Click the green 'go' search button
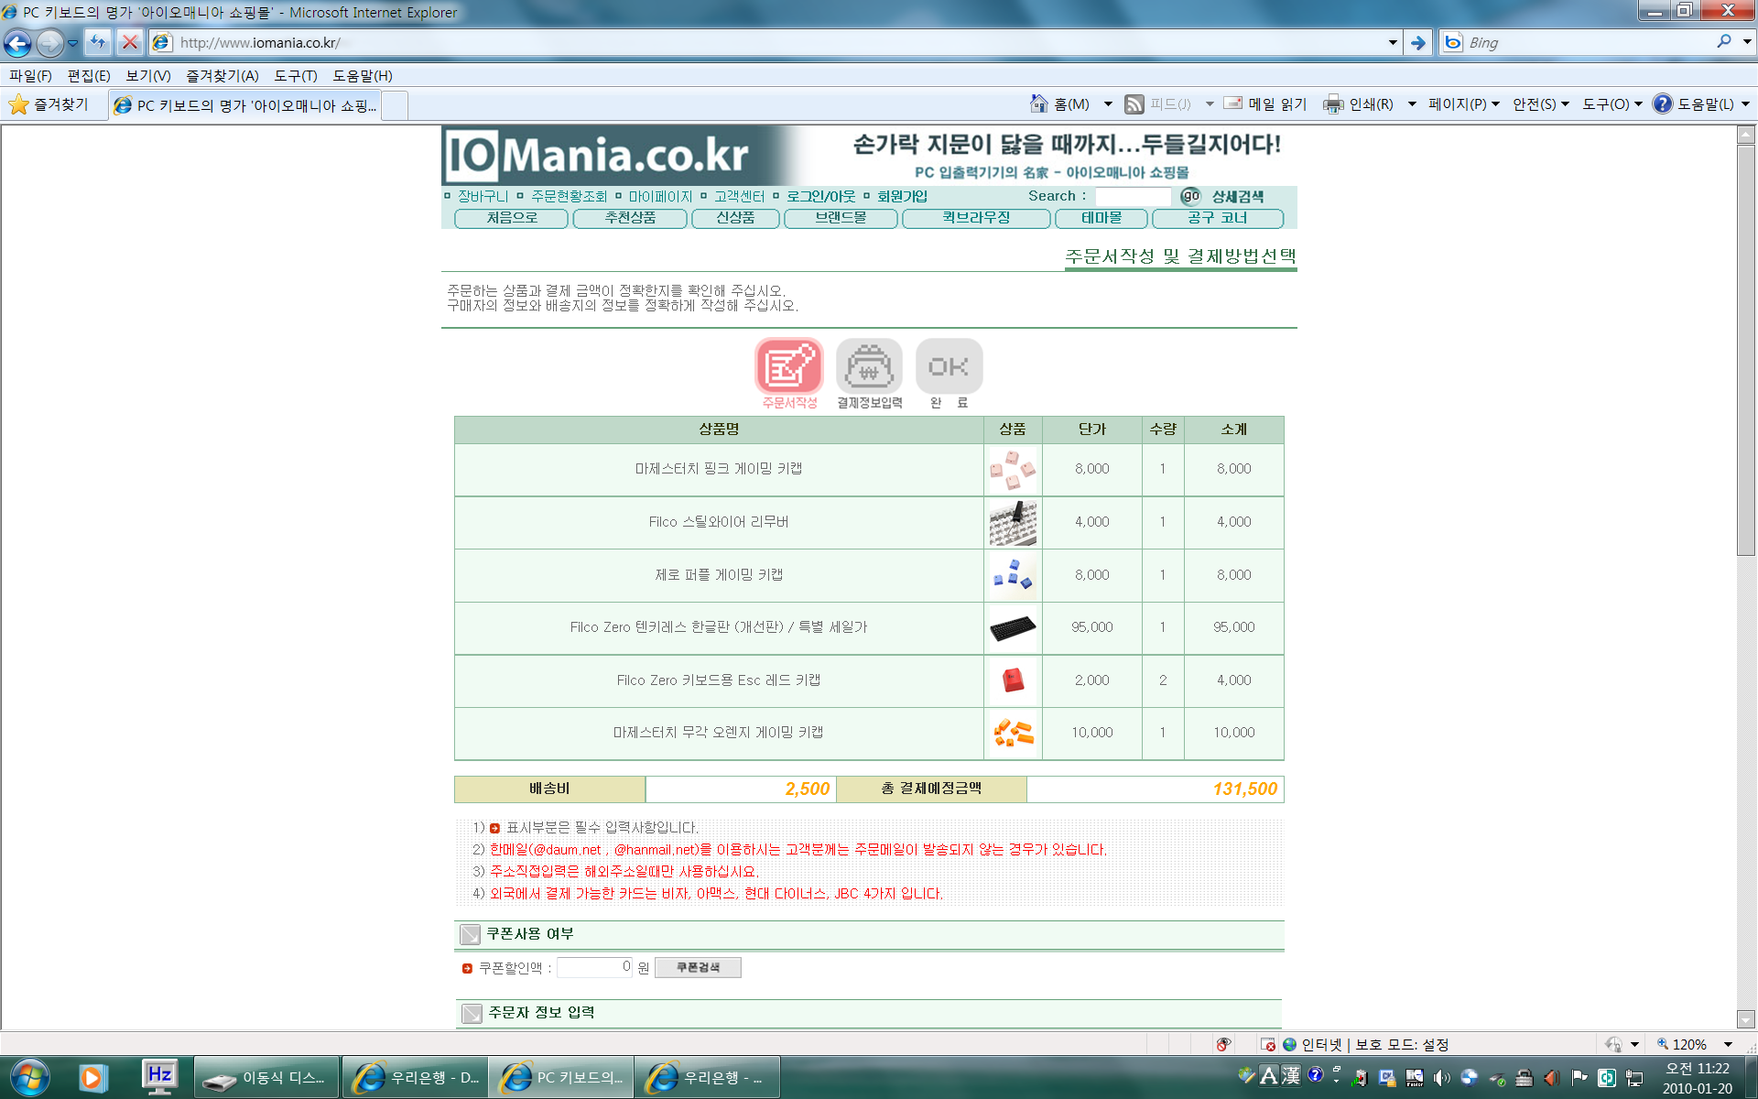 1190,196
